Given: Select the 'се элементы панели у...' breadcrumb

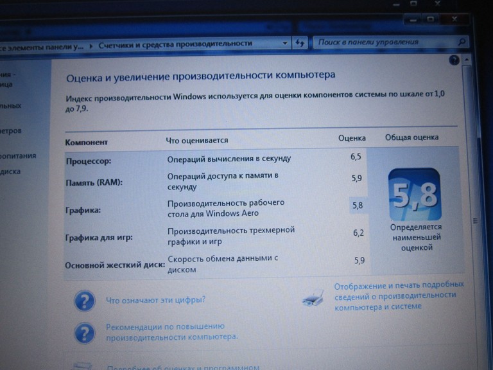Looking at the screenshot, I should pos(42,48).
